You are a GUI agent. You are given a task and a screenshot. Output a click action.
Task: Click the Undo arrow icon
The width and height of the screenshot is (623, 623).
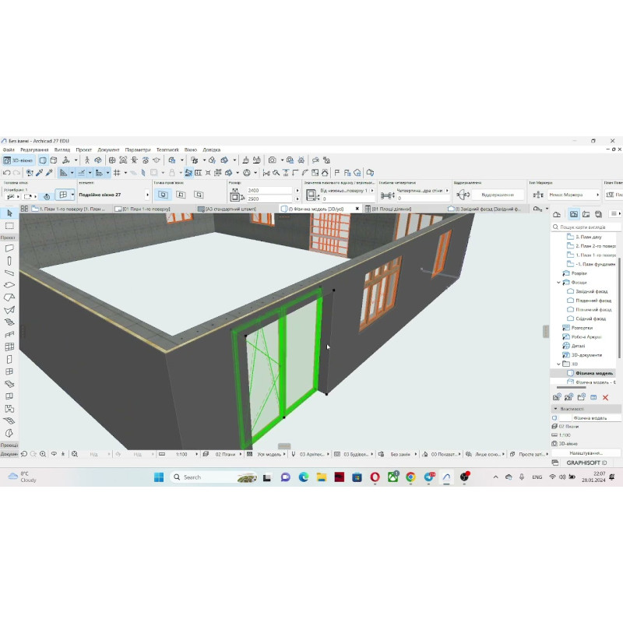[6, 172]
